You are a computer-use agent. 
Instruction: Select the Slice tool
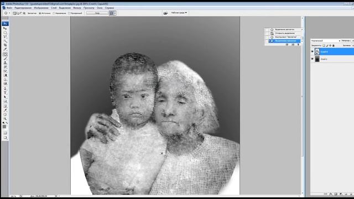(x=5, y=49)
